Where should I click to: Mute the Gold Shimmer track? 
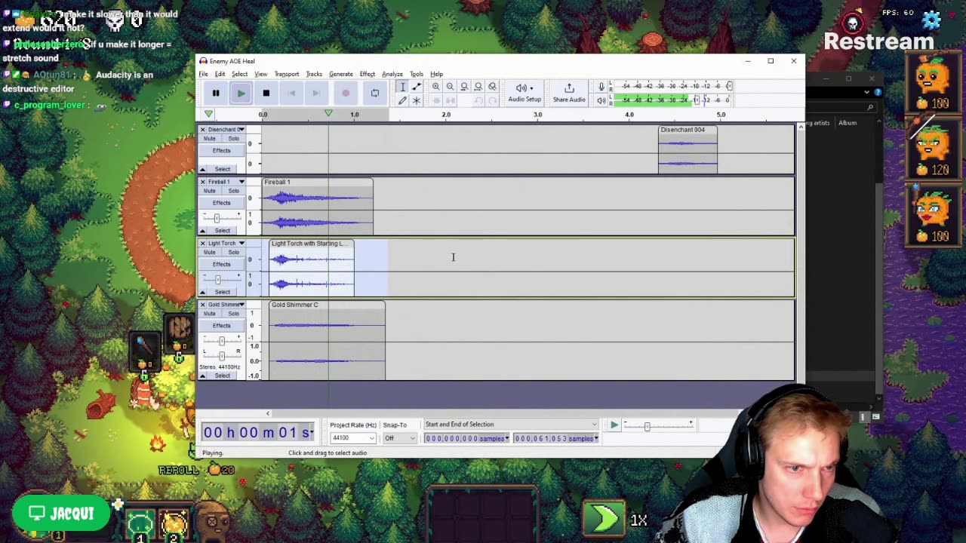(x=210, y=314)
